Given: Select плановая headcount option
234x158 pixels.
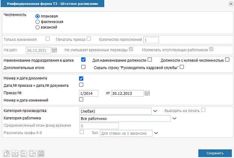Looking at the screenshot, I should click(37, 16).
